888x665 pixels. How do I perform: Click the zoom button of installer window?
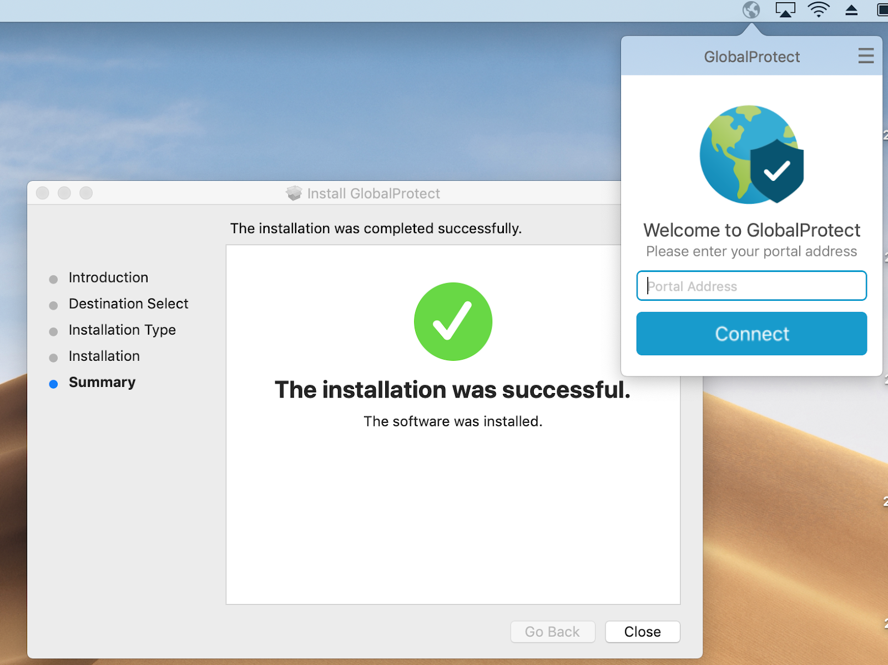point(86,193)
